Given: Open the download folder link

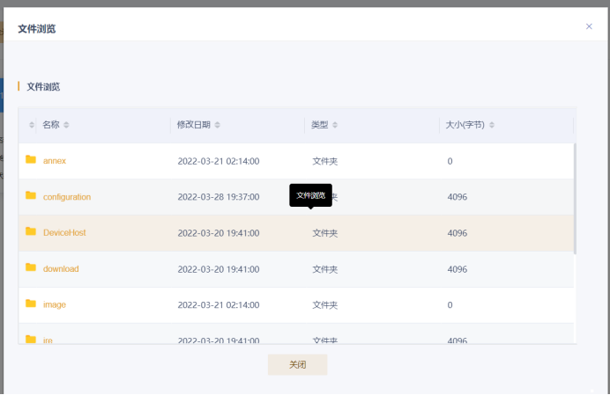Looking at the screenshot, I should [x=61, y=269].
